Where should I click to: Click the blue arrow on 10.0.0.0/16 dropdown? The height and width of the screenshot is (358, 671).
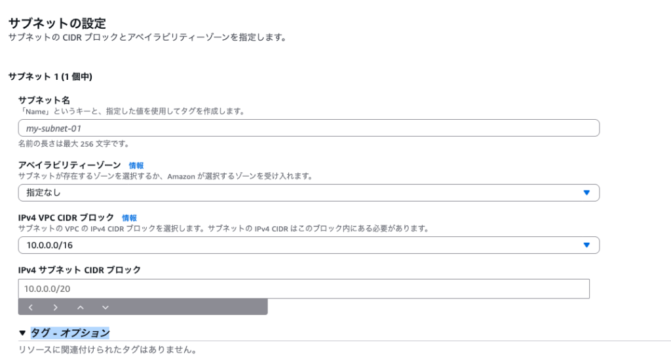[586, 245]
